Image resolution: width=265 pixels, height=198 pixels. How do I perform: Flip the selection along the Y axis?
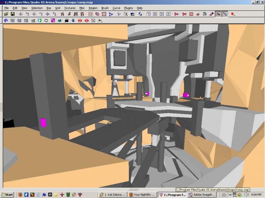[x=34, y=14]
